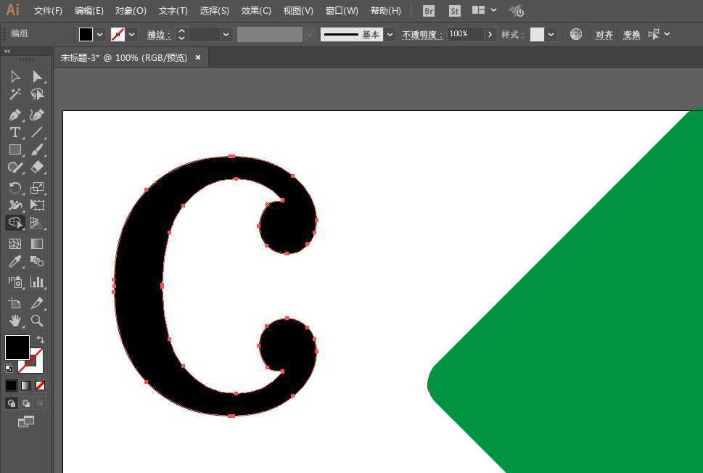Open the Brushes panel via Br icon
The width and height of the screenshot is (703, 473).
point(427,10)
